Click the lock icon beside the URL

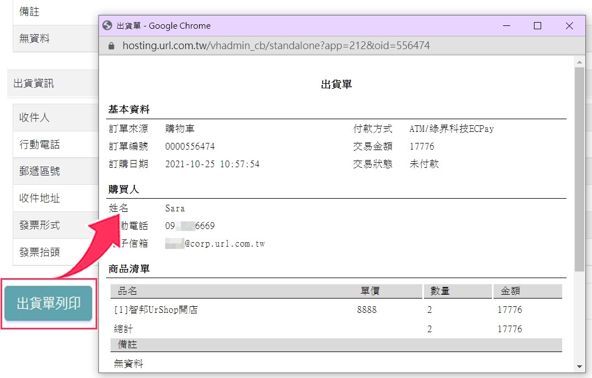[111, 46]
